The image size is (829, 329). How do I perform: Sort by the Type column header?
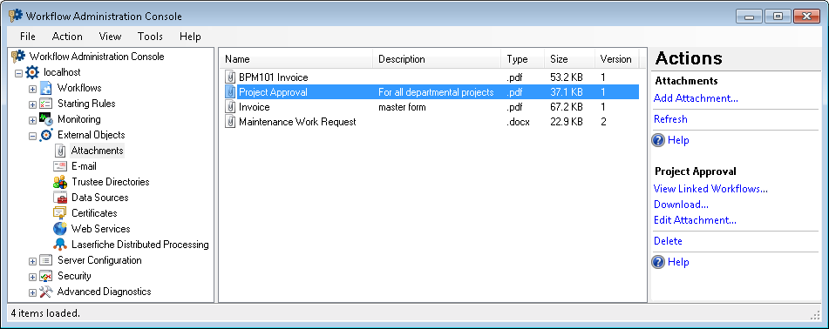[522, 59]
